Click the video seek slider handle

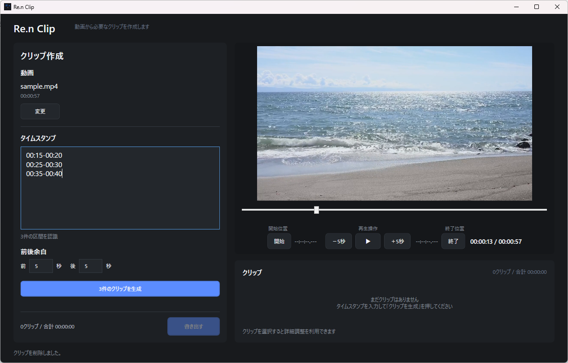tap(316, 210)
